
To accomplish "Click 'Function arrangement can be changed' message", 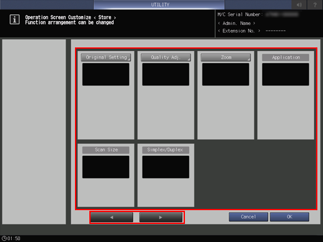I will pyautogui.click(x=69, y=22).
